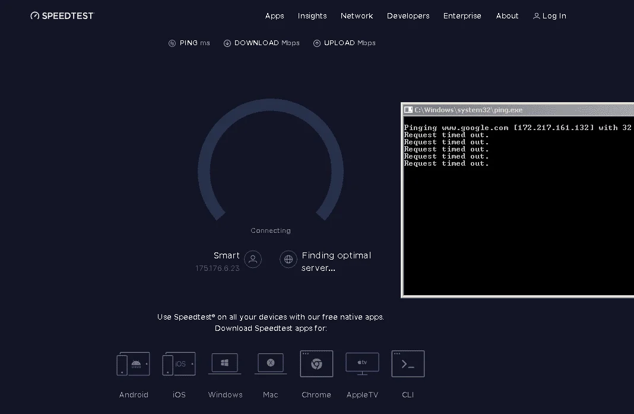
Task: Open the CLI download icon
Action: (408, 364)
